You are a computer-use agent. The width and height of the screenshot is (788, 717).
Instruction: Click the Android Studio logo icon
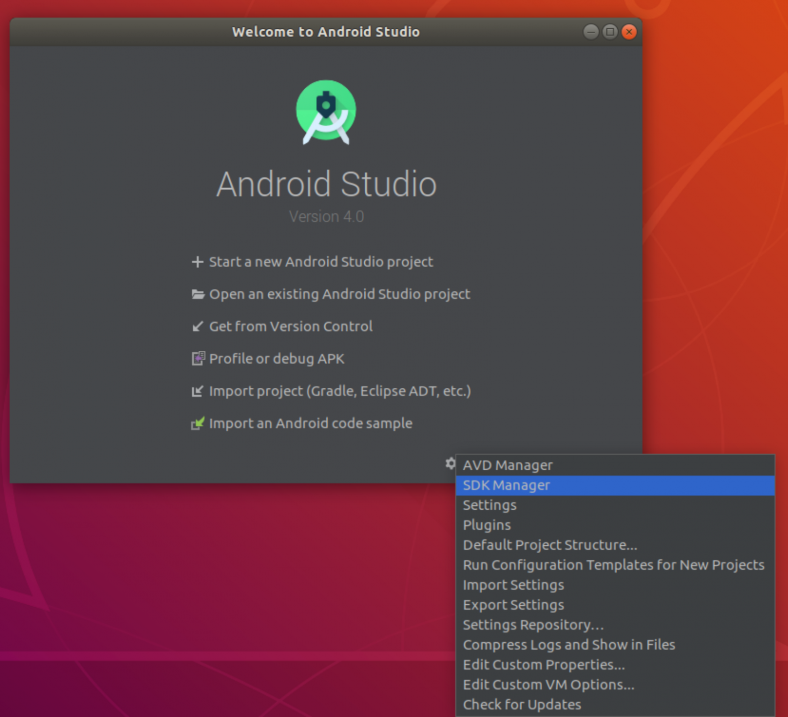point(326,112)
